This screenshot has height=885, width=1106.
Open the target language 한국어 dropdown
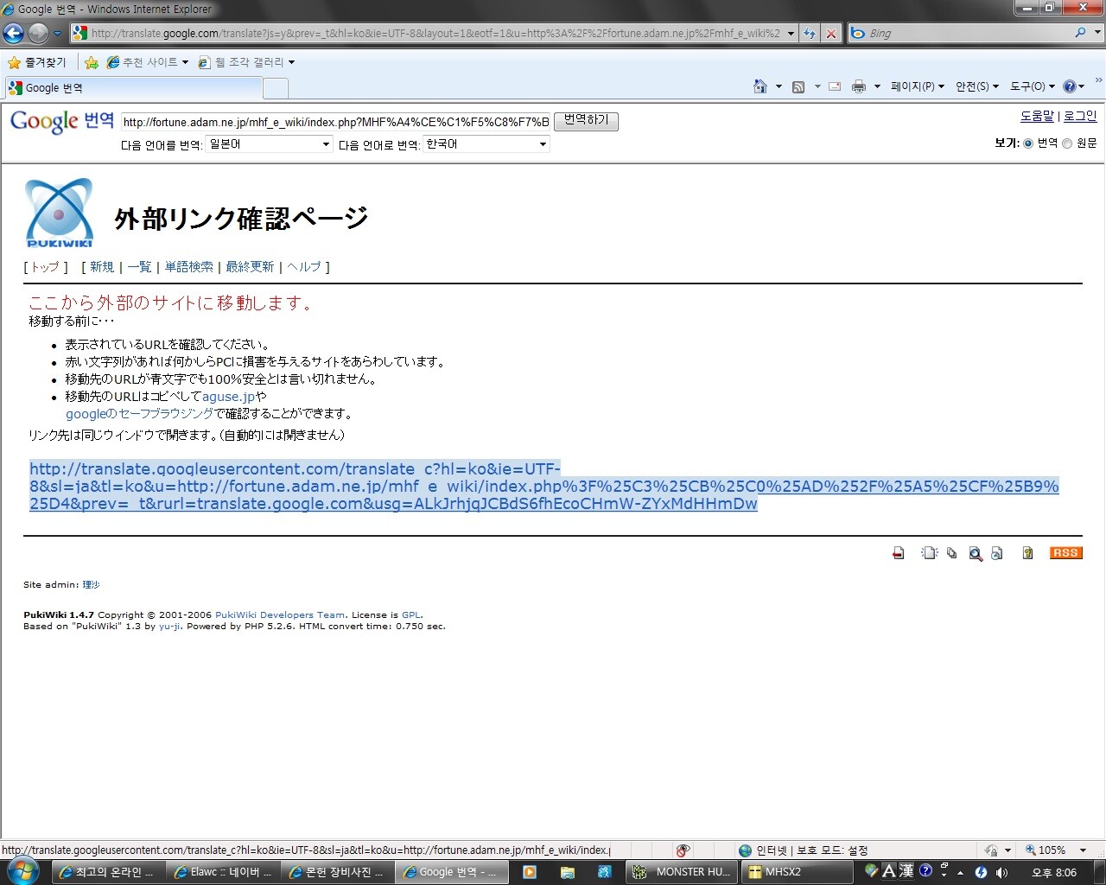point(486,144)
